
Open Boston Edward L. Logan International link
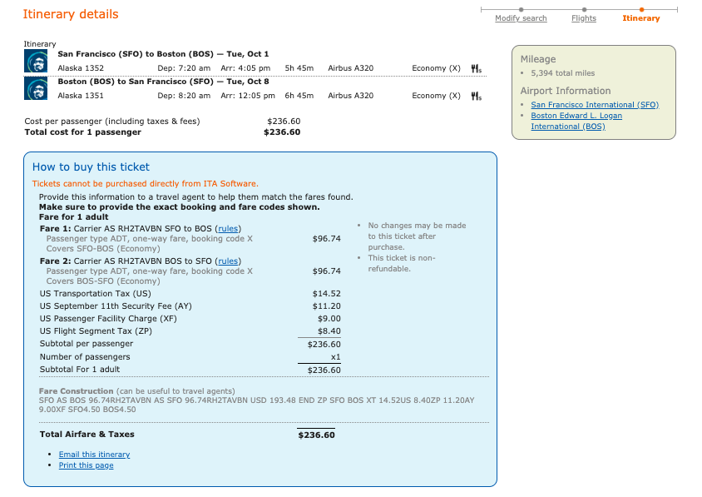tap(576, 121)
